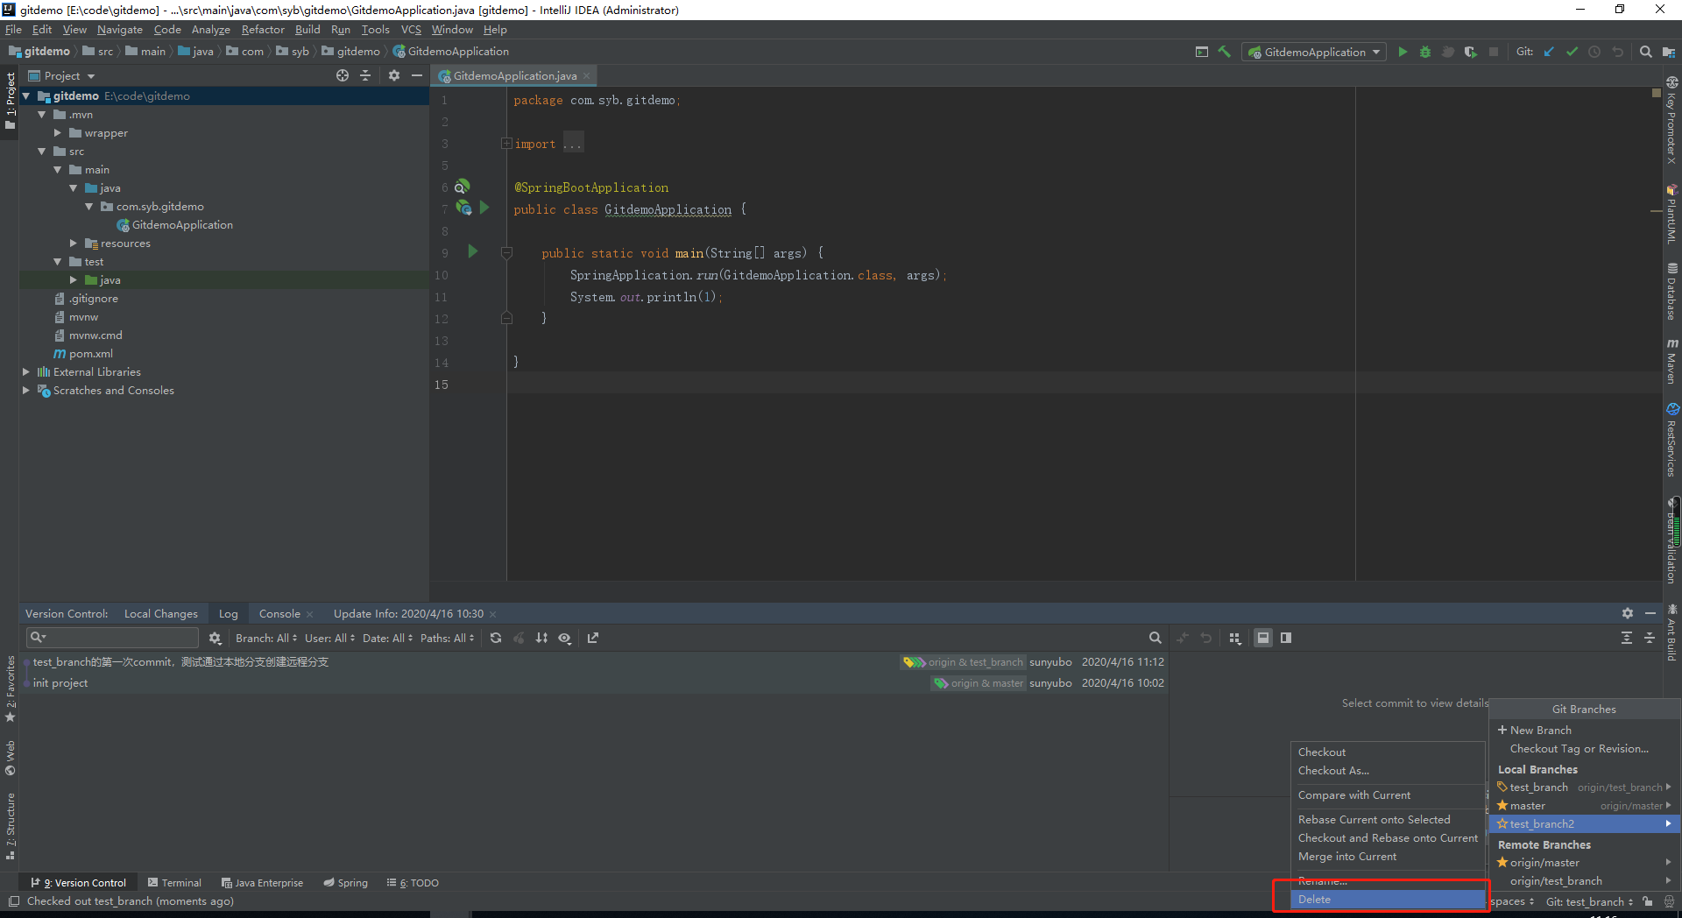Commit changes using the green checkmark icon
Image resolution: width=1682 pixels, height=918 pixels.
coord(1572,52)
